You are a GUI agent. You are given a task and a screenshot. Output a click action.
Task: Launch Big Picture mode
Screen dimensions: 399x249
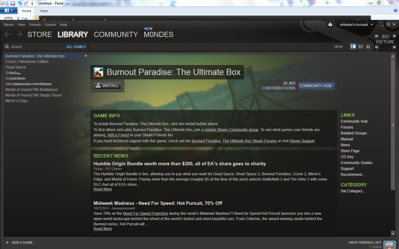point(385,41)
